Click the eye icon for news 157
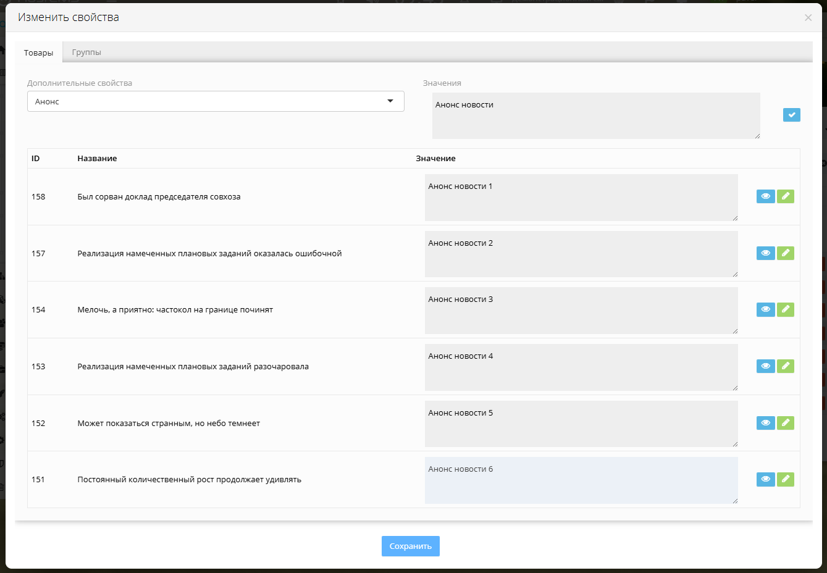The height and width of the screenshot is (573, 827). click(x=765, y=253)
